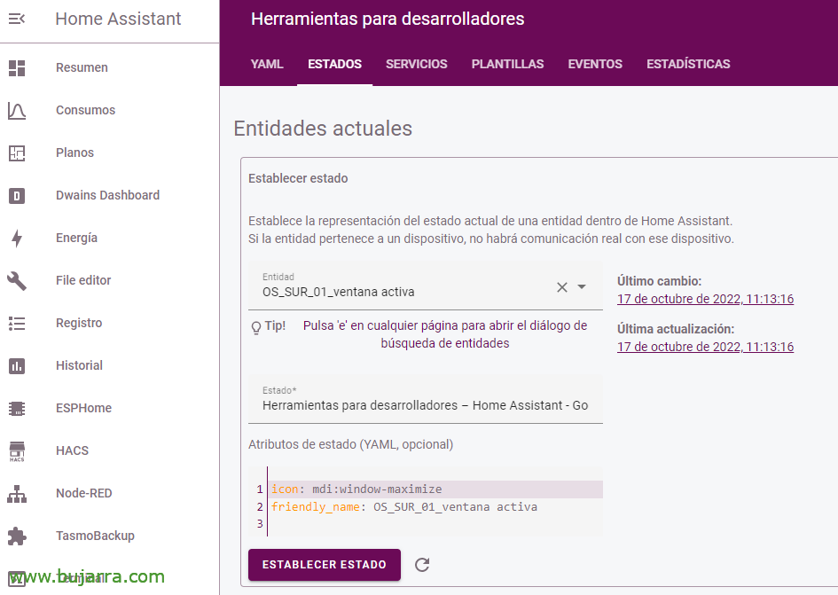Click the Energía lightning bolt icon
The width and height of the screenshot is (838, 595).
point(17,239)
